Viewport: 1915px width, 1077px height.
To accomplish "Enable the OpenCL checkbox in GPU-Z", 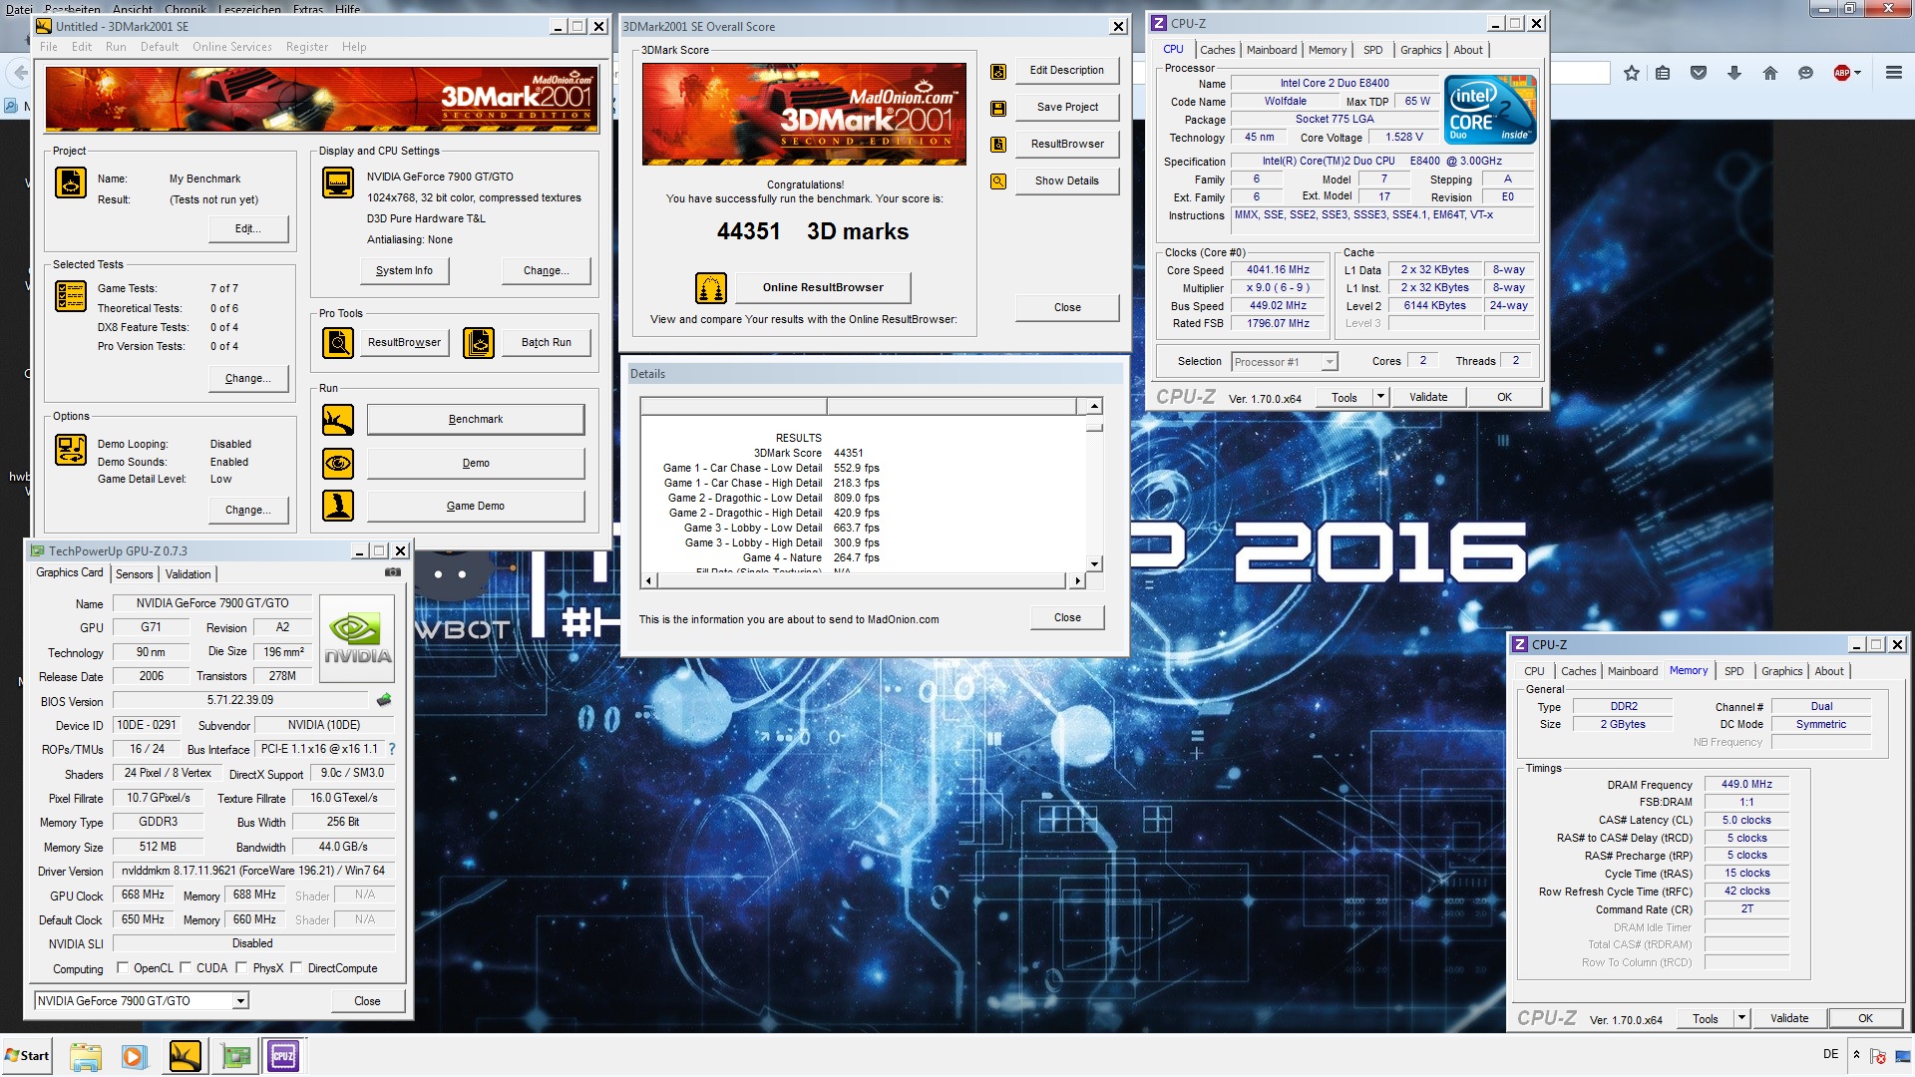I will click(x=122, y=968).
